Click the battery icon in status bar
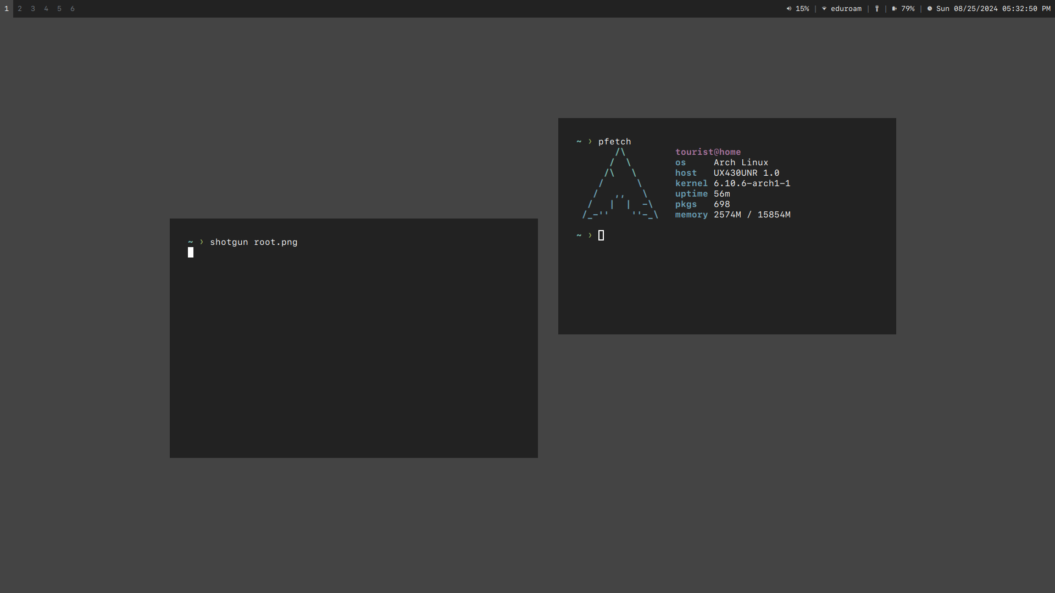The width and height of the screenshot is (1055, 593). click(895, 9)
